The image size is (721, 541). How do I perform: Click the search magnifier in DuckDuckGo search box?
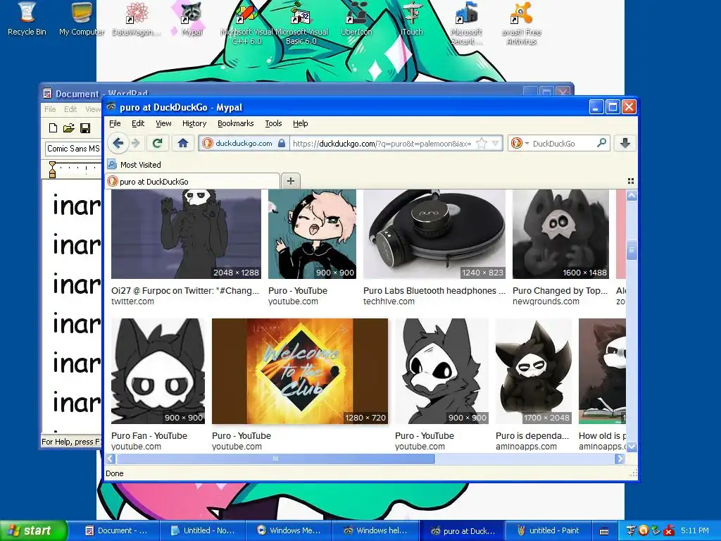601,143
